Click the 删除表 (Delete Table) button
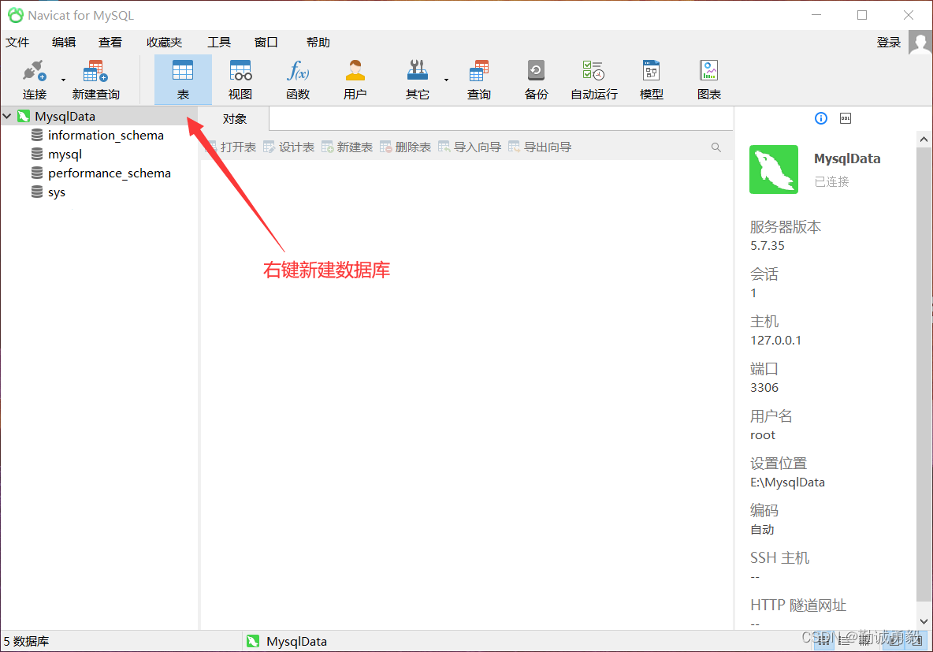 point(405,147)
